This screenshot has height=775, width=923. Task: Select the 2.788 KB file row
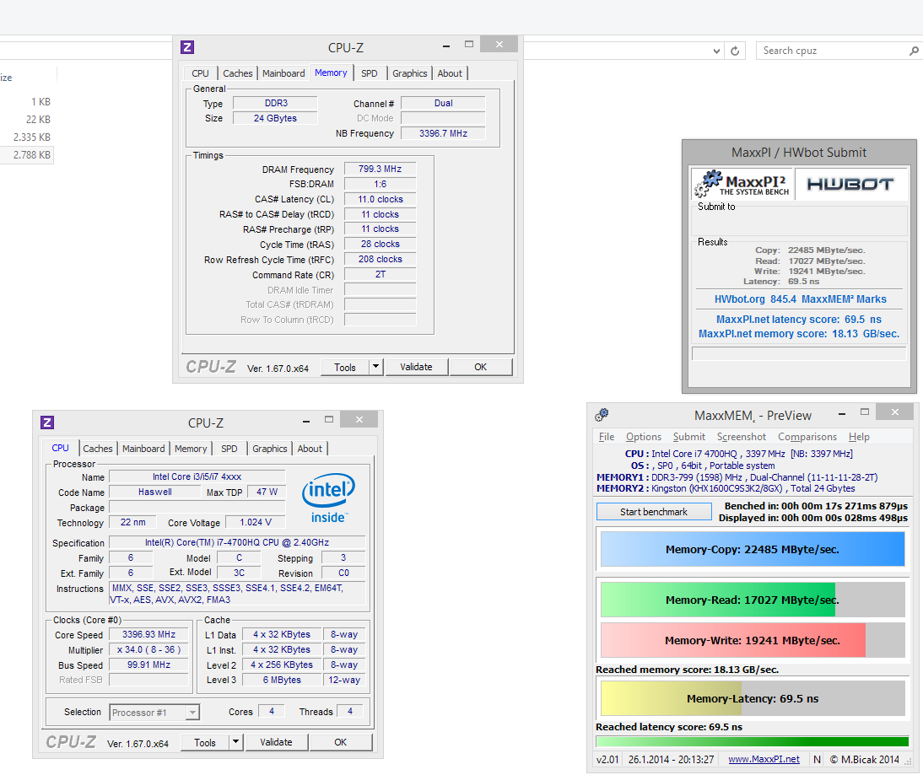[x=27, y=155]
